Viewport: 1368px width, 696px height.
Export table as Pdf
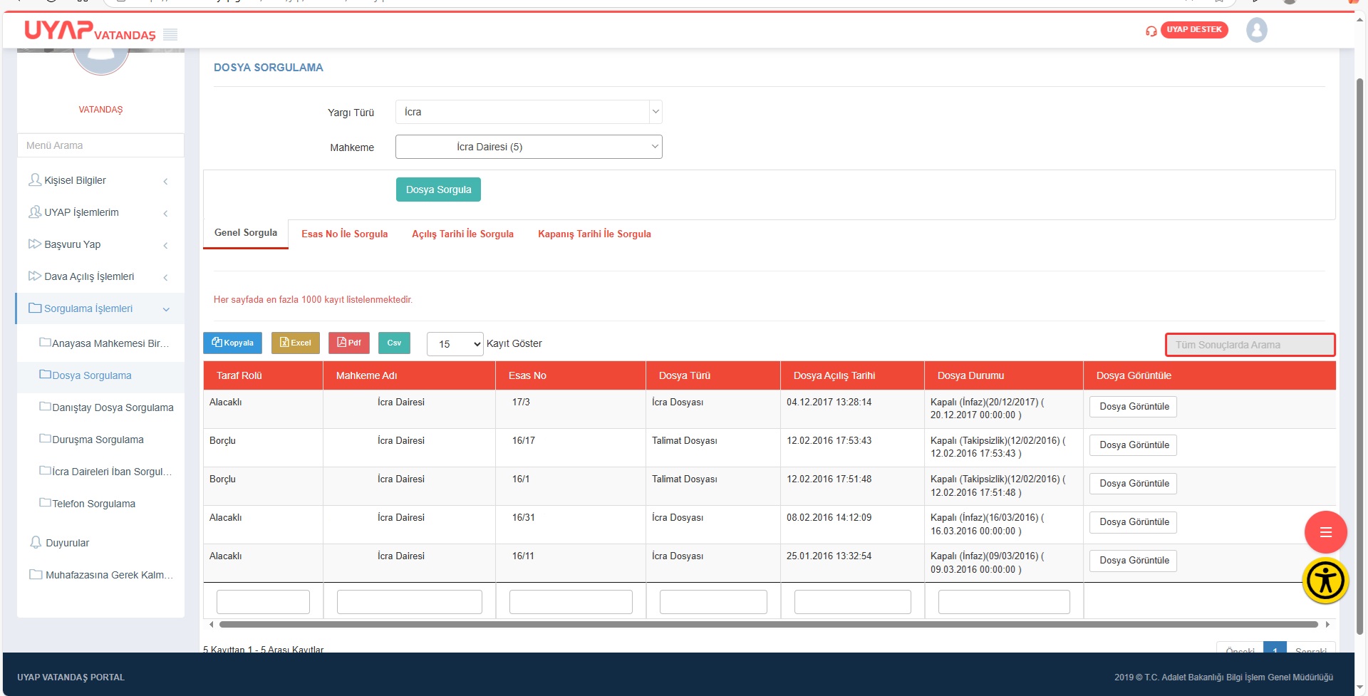[x=348, y=343]
